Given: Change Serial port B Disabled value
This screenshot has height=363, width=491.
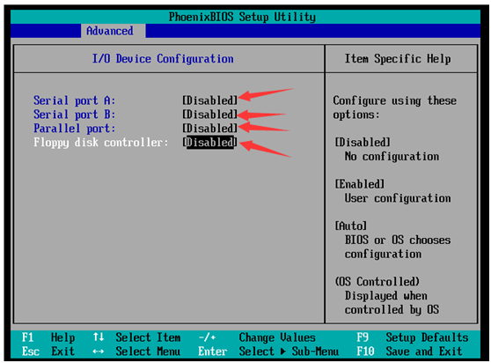Looking at the screenshot, I should [209, 115].
